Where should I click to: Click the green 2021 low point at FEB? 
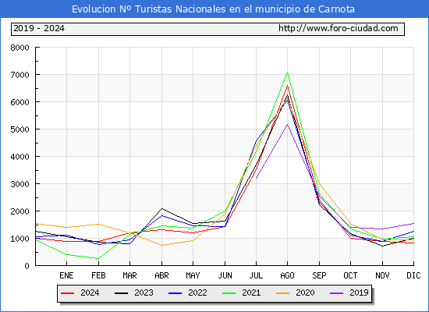pyautogui.click(x=98, y=258)
